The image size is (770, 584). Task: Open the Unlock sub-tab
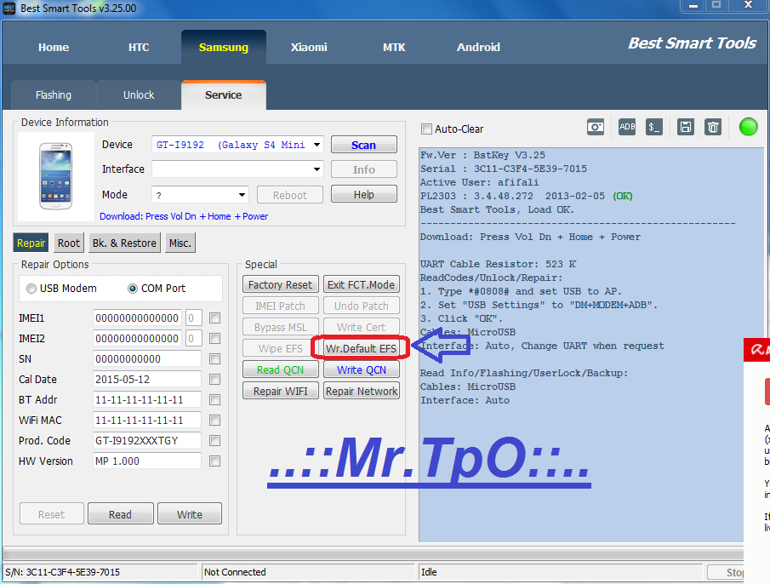click(x=139, y=94)
